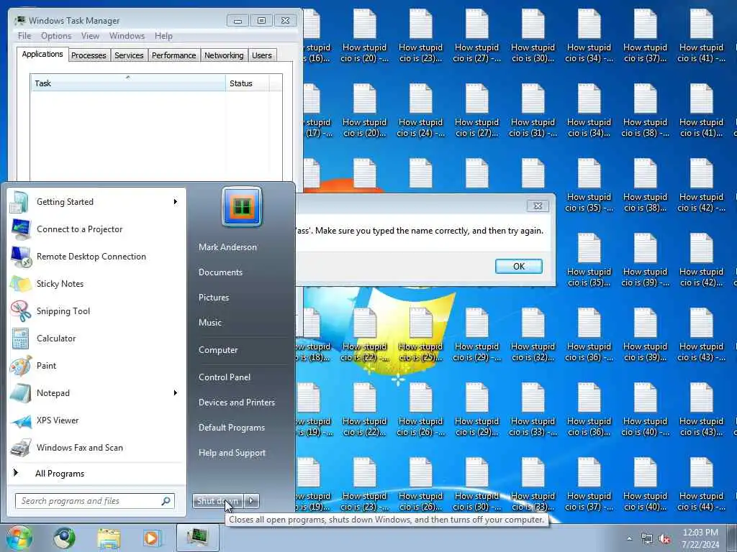Select file 'How stupid cio is (31)'
Image resolution: width=737 pixels, height=552 pixels.
coord(533,111)
